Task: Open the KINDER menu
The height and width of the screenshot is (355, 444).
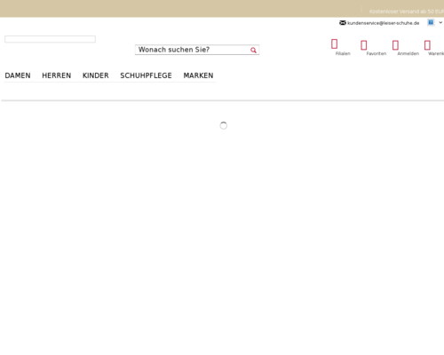Action: [x=96, y=75]
